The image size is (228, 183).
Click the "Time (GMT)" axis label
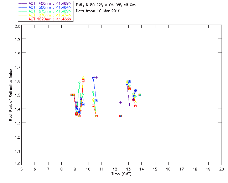(x=121, y=174)
